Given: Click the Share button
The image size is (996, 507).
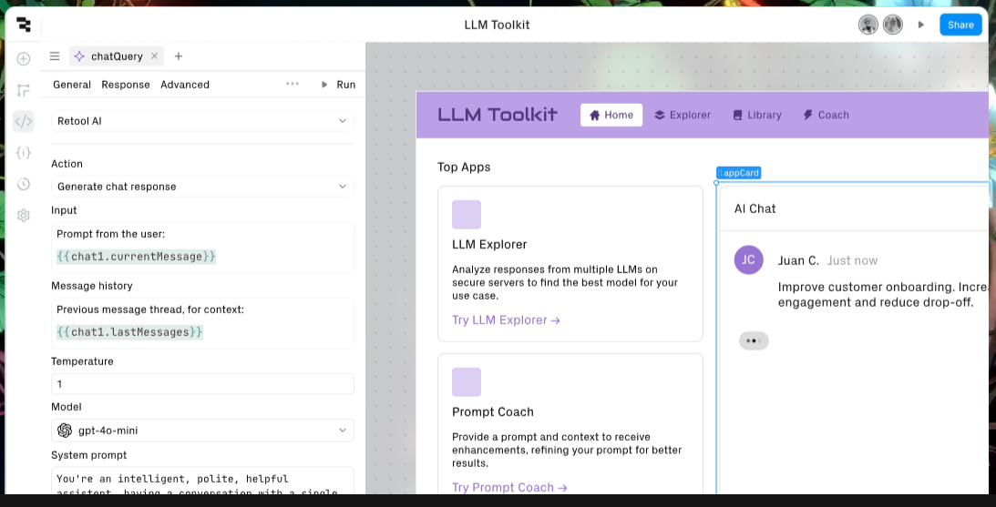Looking at the screenshot, I should pyautogui.click(x=960, y=25).
